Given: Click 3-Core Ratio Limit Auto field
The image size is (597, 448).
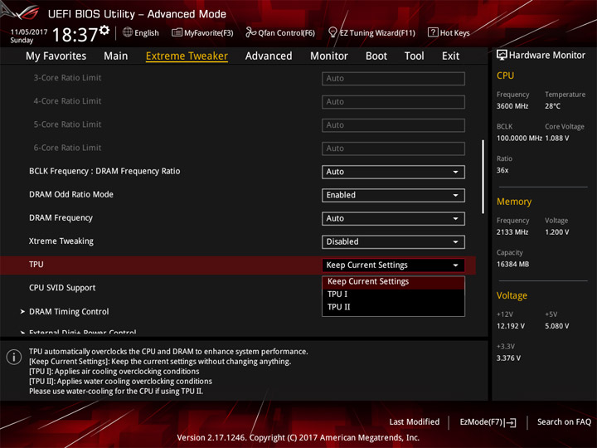Looking at the screenshot, I should tap(393, 79).
